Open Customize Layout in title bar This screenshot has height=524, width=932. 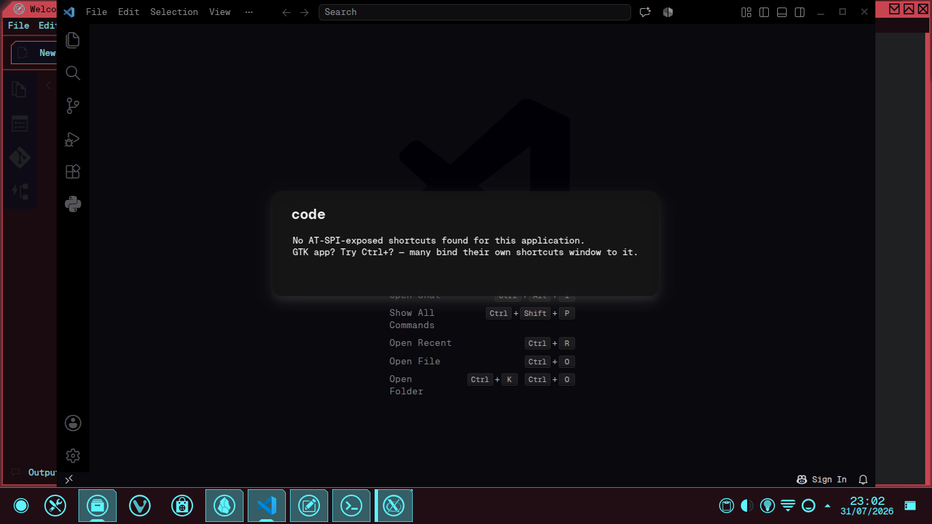pos(746,12)
